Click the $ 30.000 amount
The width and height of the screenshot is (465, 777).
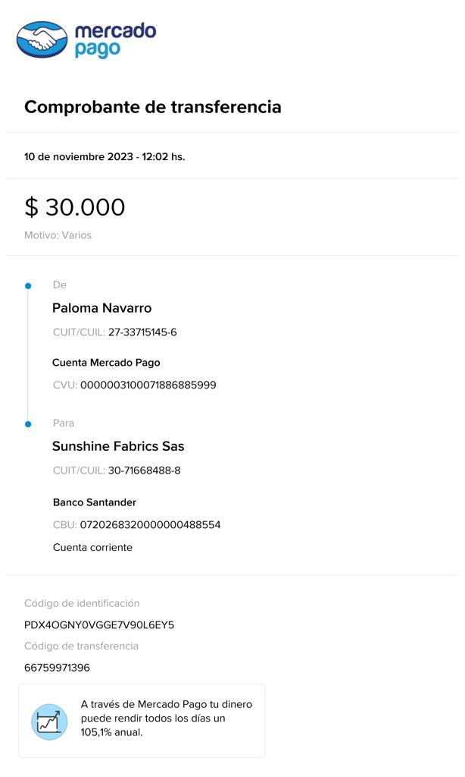(x=75, y=207)
